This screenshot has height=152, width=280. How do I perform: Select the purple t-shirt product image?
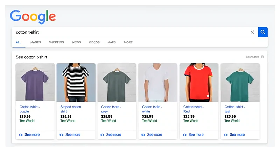[x=35, y=82]
